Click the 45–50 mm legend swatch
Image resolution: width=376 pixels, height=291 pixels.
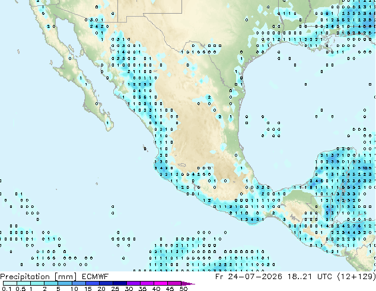(174, 283)
